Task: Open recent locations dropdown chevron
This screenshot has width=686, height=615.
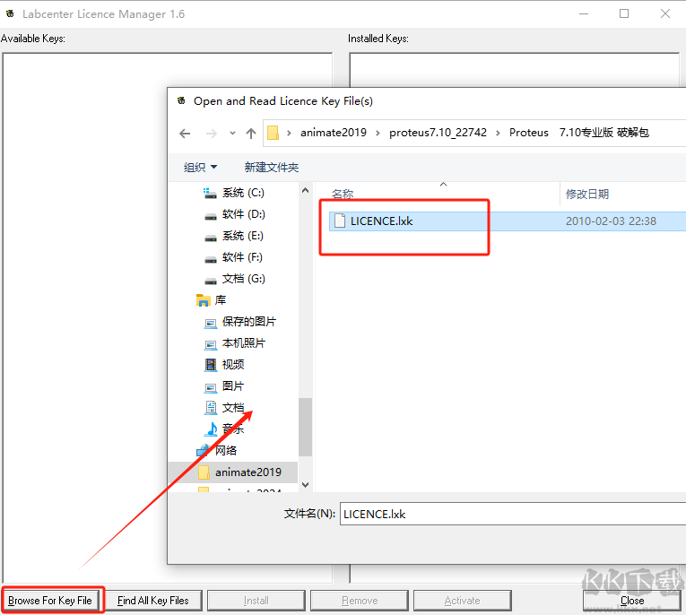Action: click(x=232, y=133)
